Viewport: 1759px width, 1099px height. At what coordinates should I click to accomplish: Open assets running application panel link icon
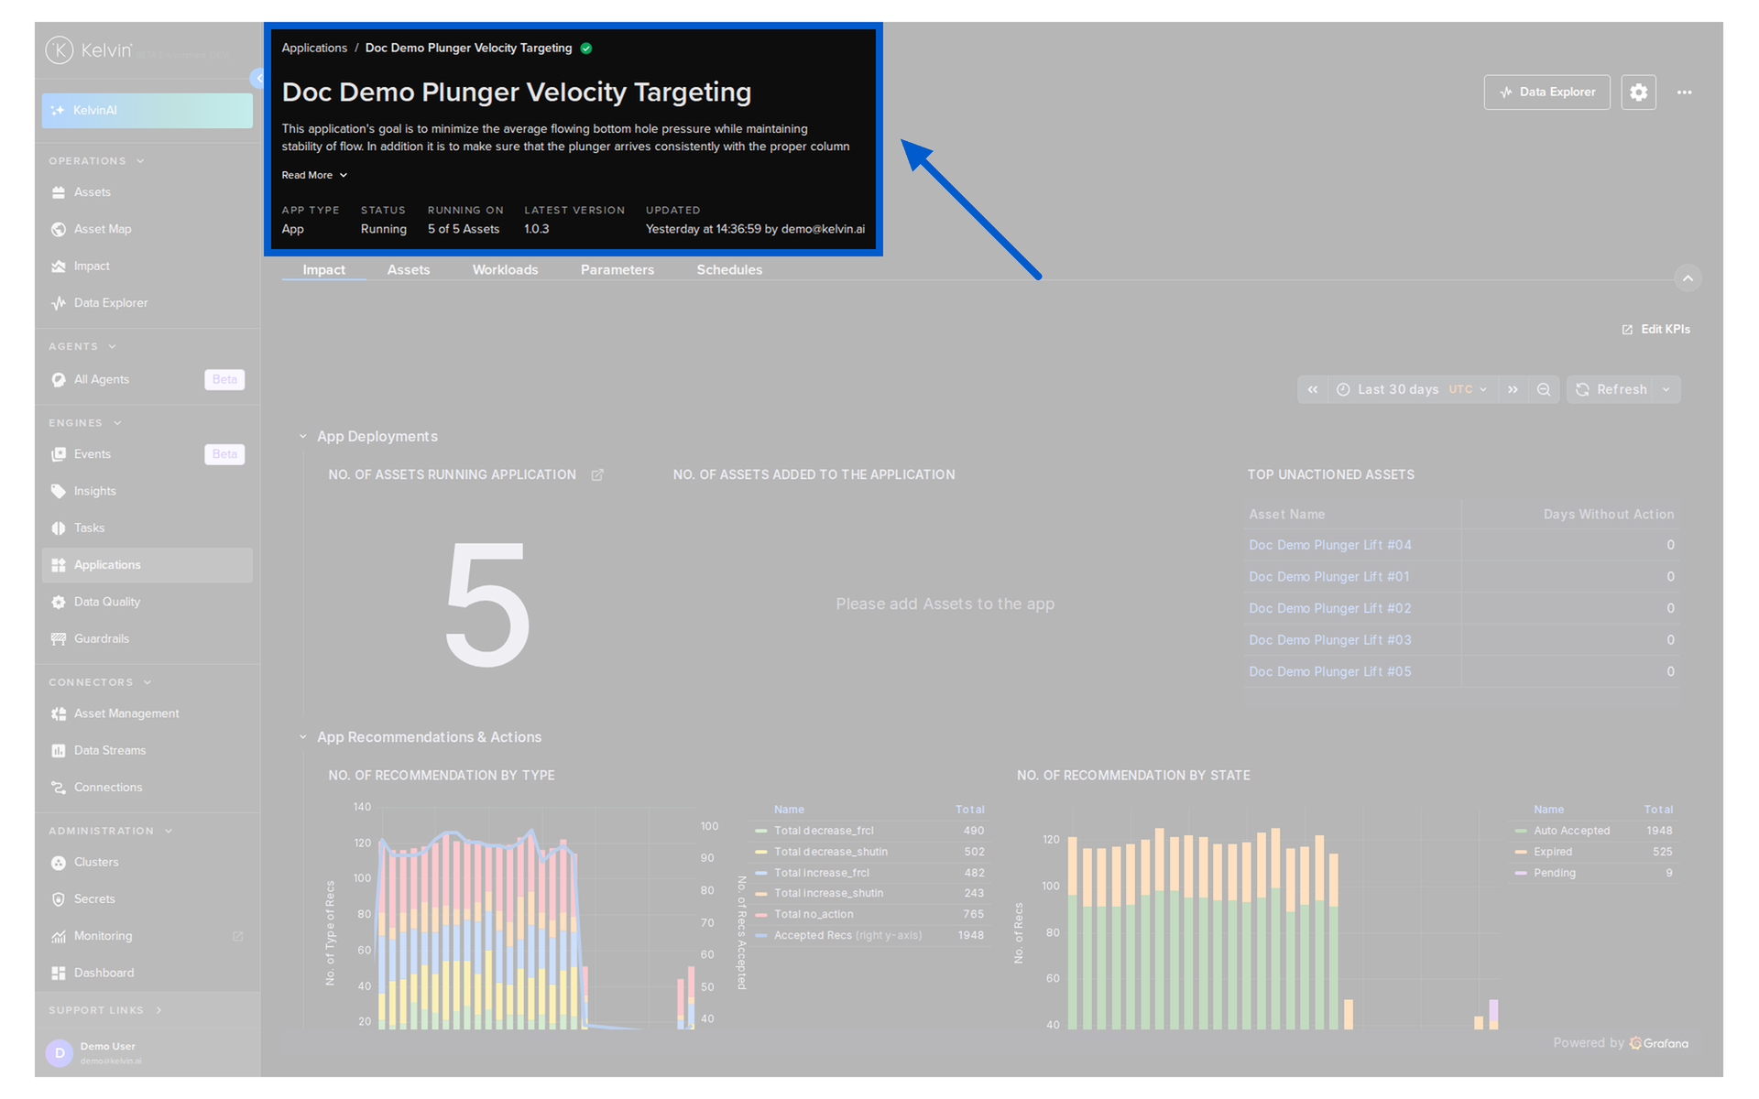coord(597,474)
